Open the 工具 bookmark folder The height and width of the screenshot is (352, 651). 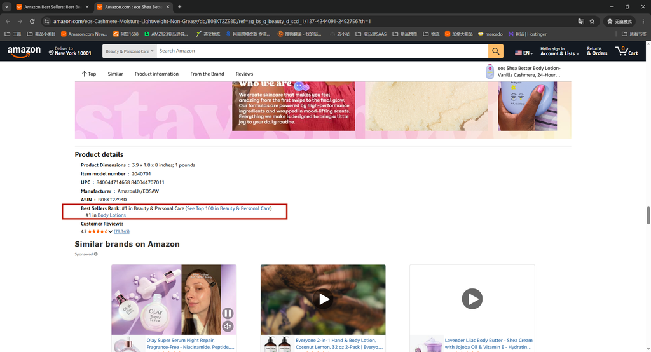click(13, 34)
